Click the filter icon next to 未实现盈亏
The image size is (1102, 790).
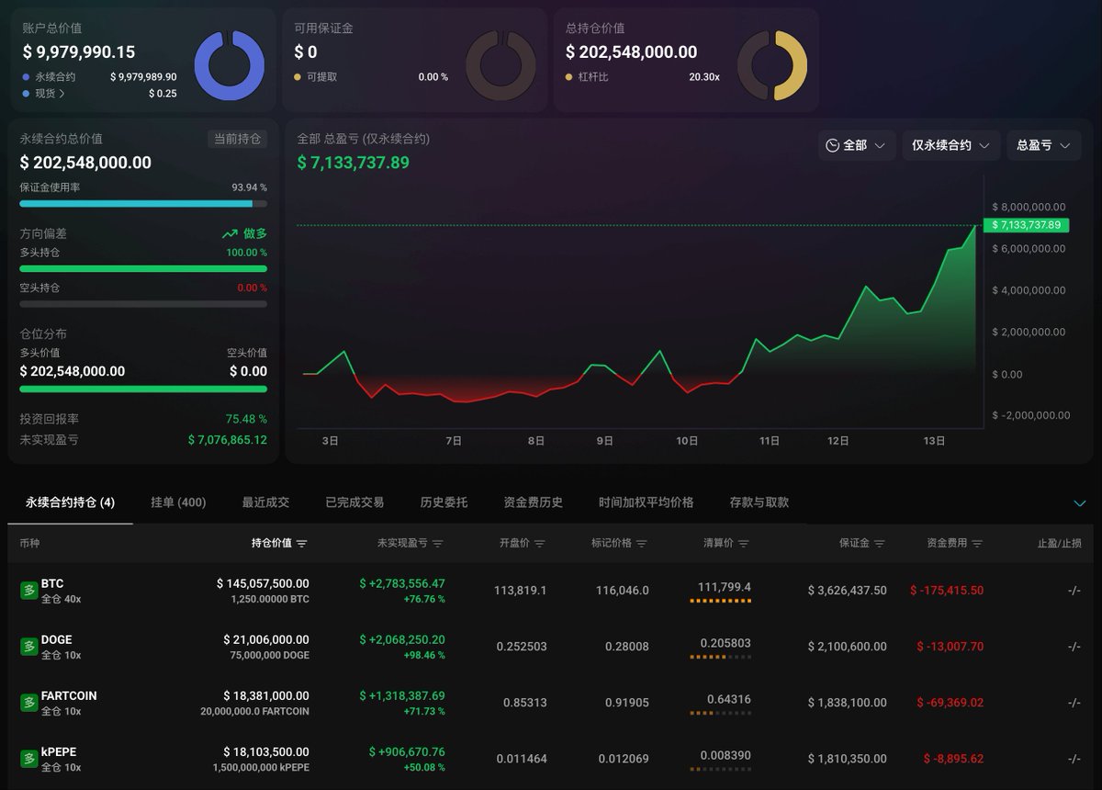coord(438,544)
